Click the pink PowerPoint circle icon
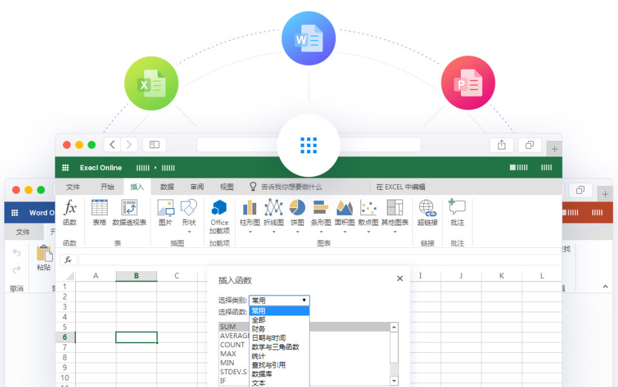 click(x=468, y=83)
